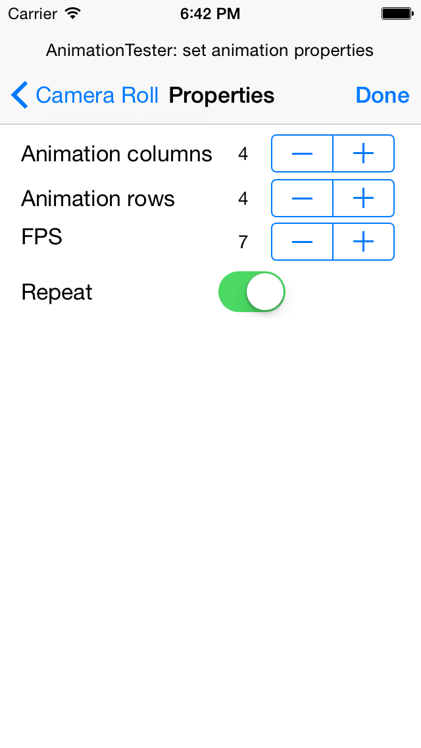421x748 pixels.
Task: Disable looping via the Repeat control
Action: click(251, 292)
